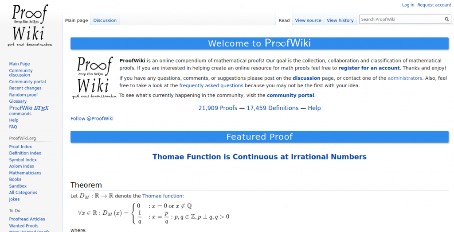454x232 pixels.
Task: Go to Main Page in sidebar
Action: pyautogui.click(x=20, y=64)
